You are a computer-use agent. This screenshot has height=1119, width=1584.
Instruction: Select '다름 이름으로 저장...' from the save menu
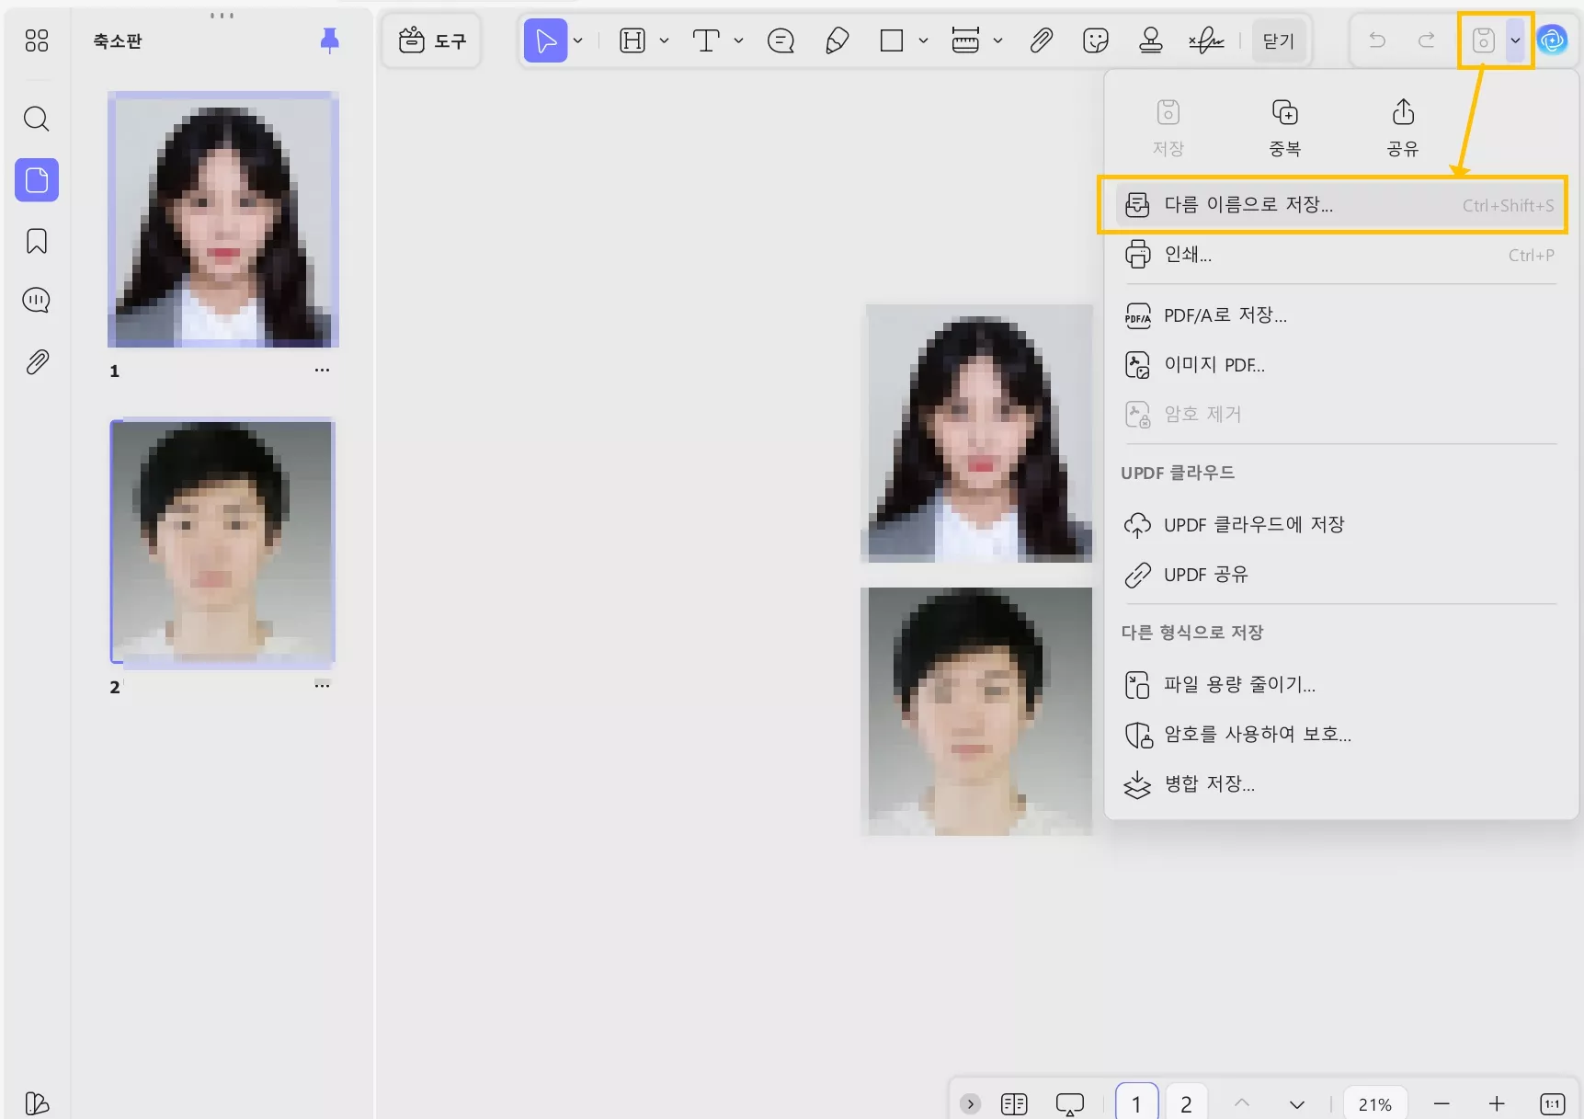tap(1248, 204)
